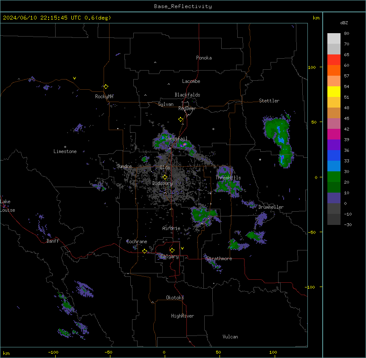Viewport: 366px width, 358px height.
Task: Click the large storm echo southeast of Stettler
Action: tap(279, 139)
